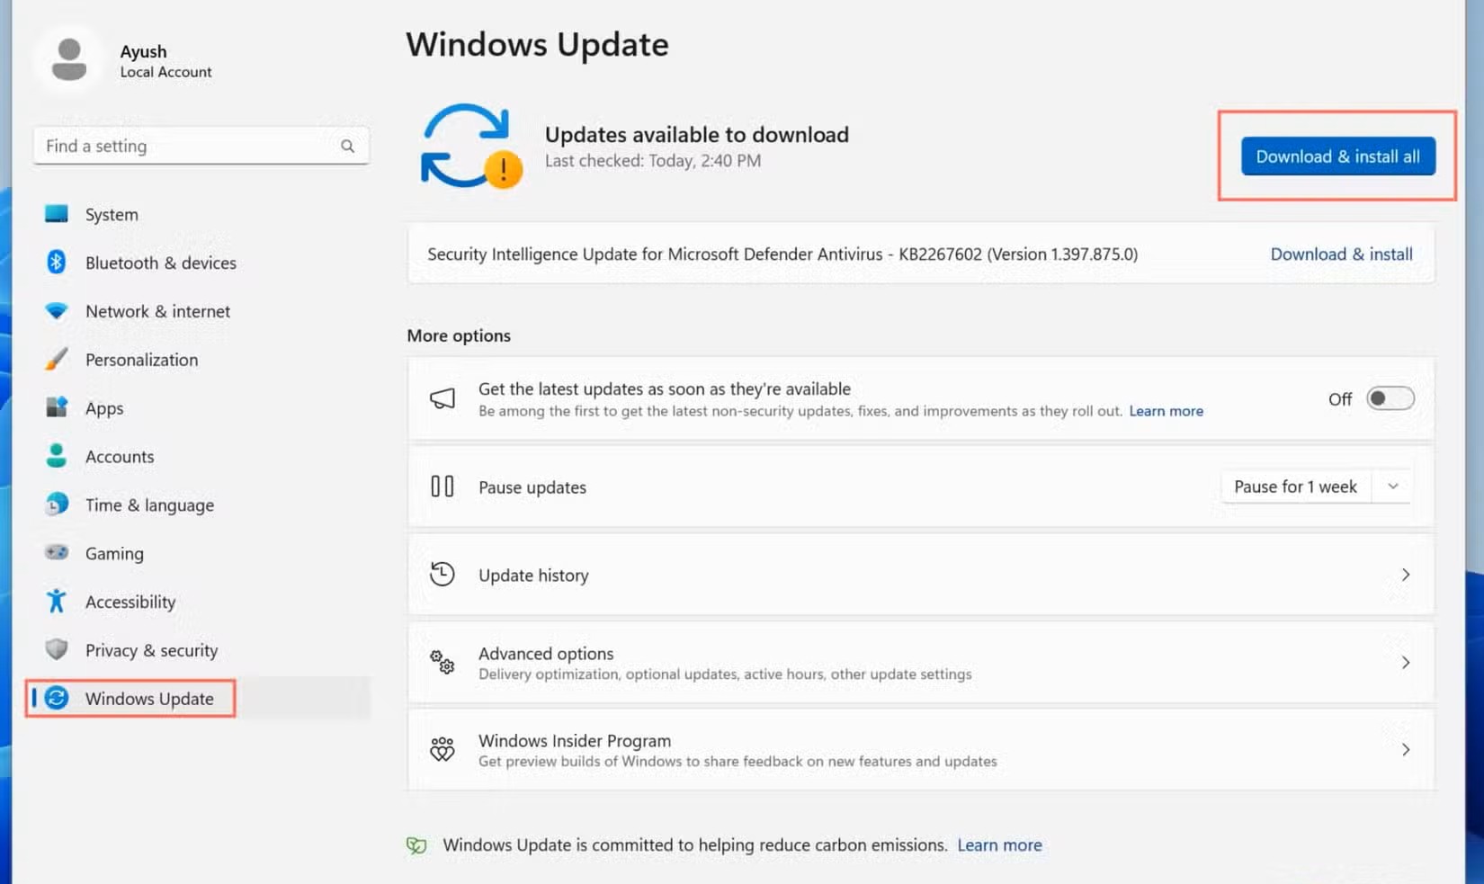This screenshot has width=1484, height=884.
Task: Click the Accessibility person icon
Action: pos(56,601)
